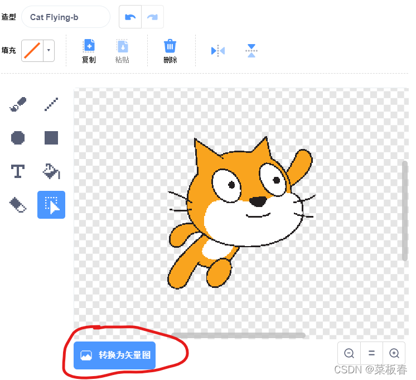This screenshot has height=380, width=416.
Task: Click the Undo arrow
Action: pos(130,17)
